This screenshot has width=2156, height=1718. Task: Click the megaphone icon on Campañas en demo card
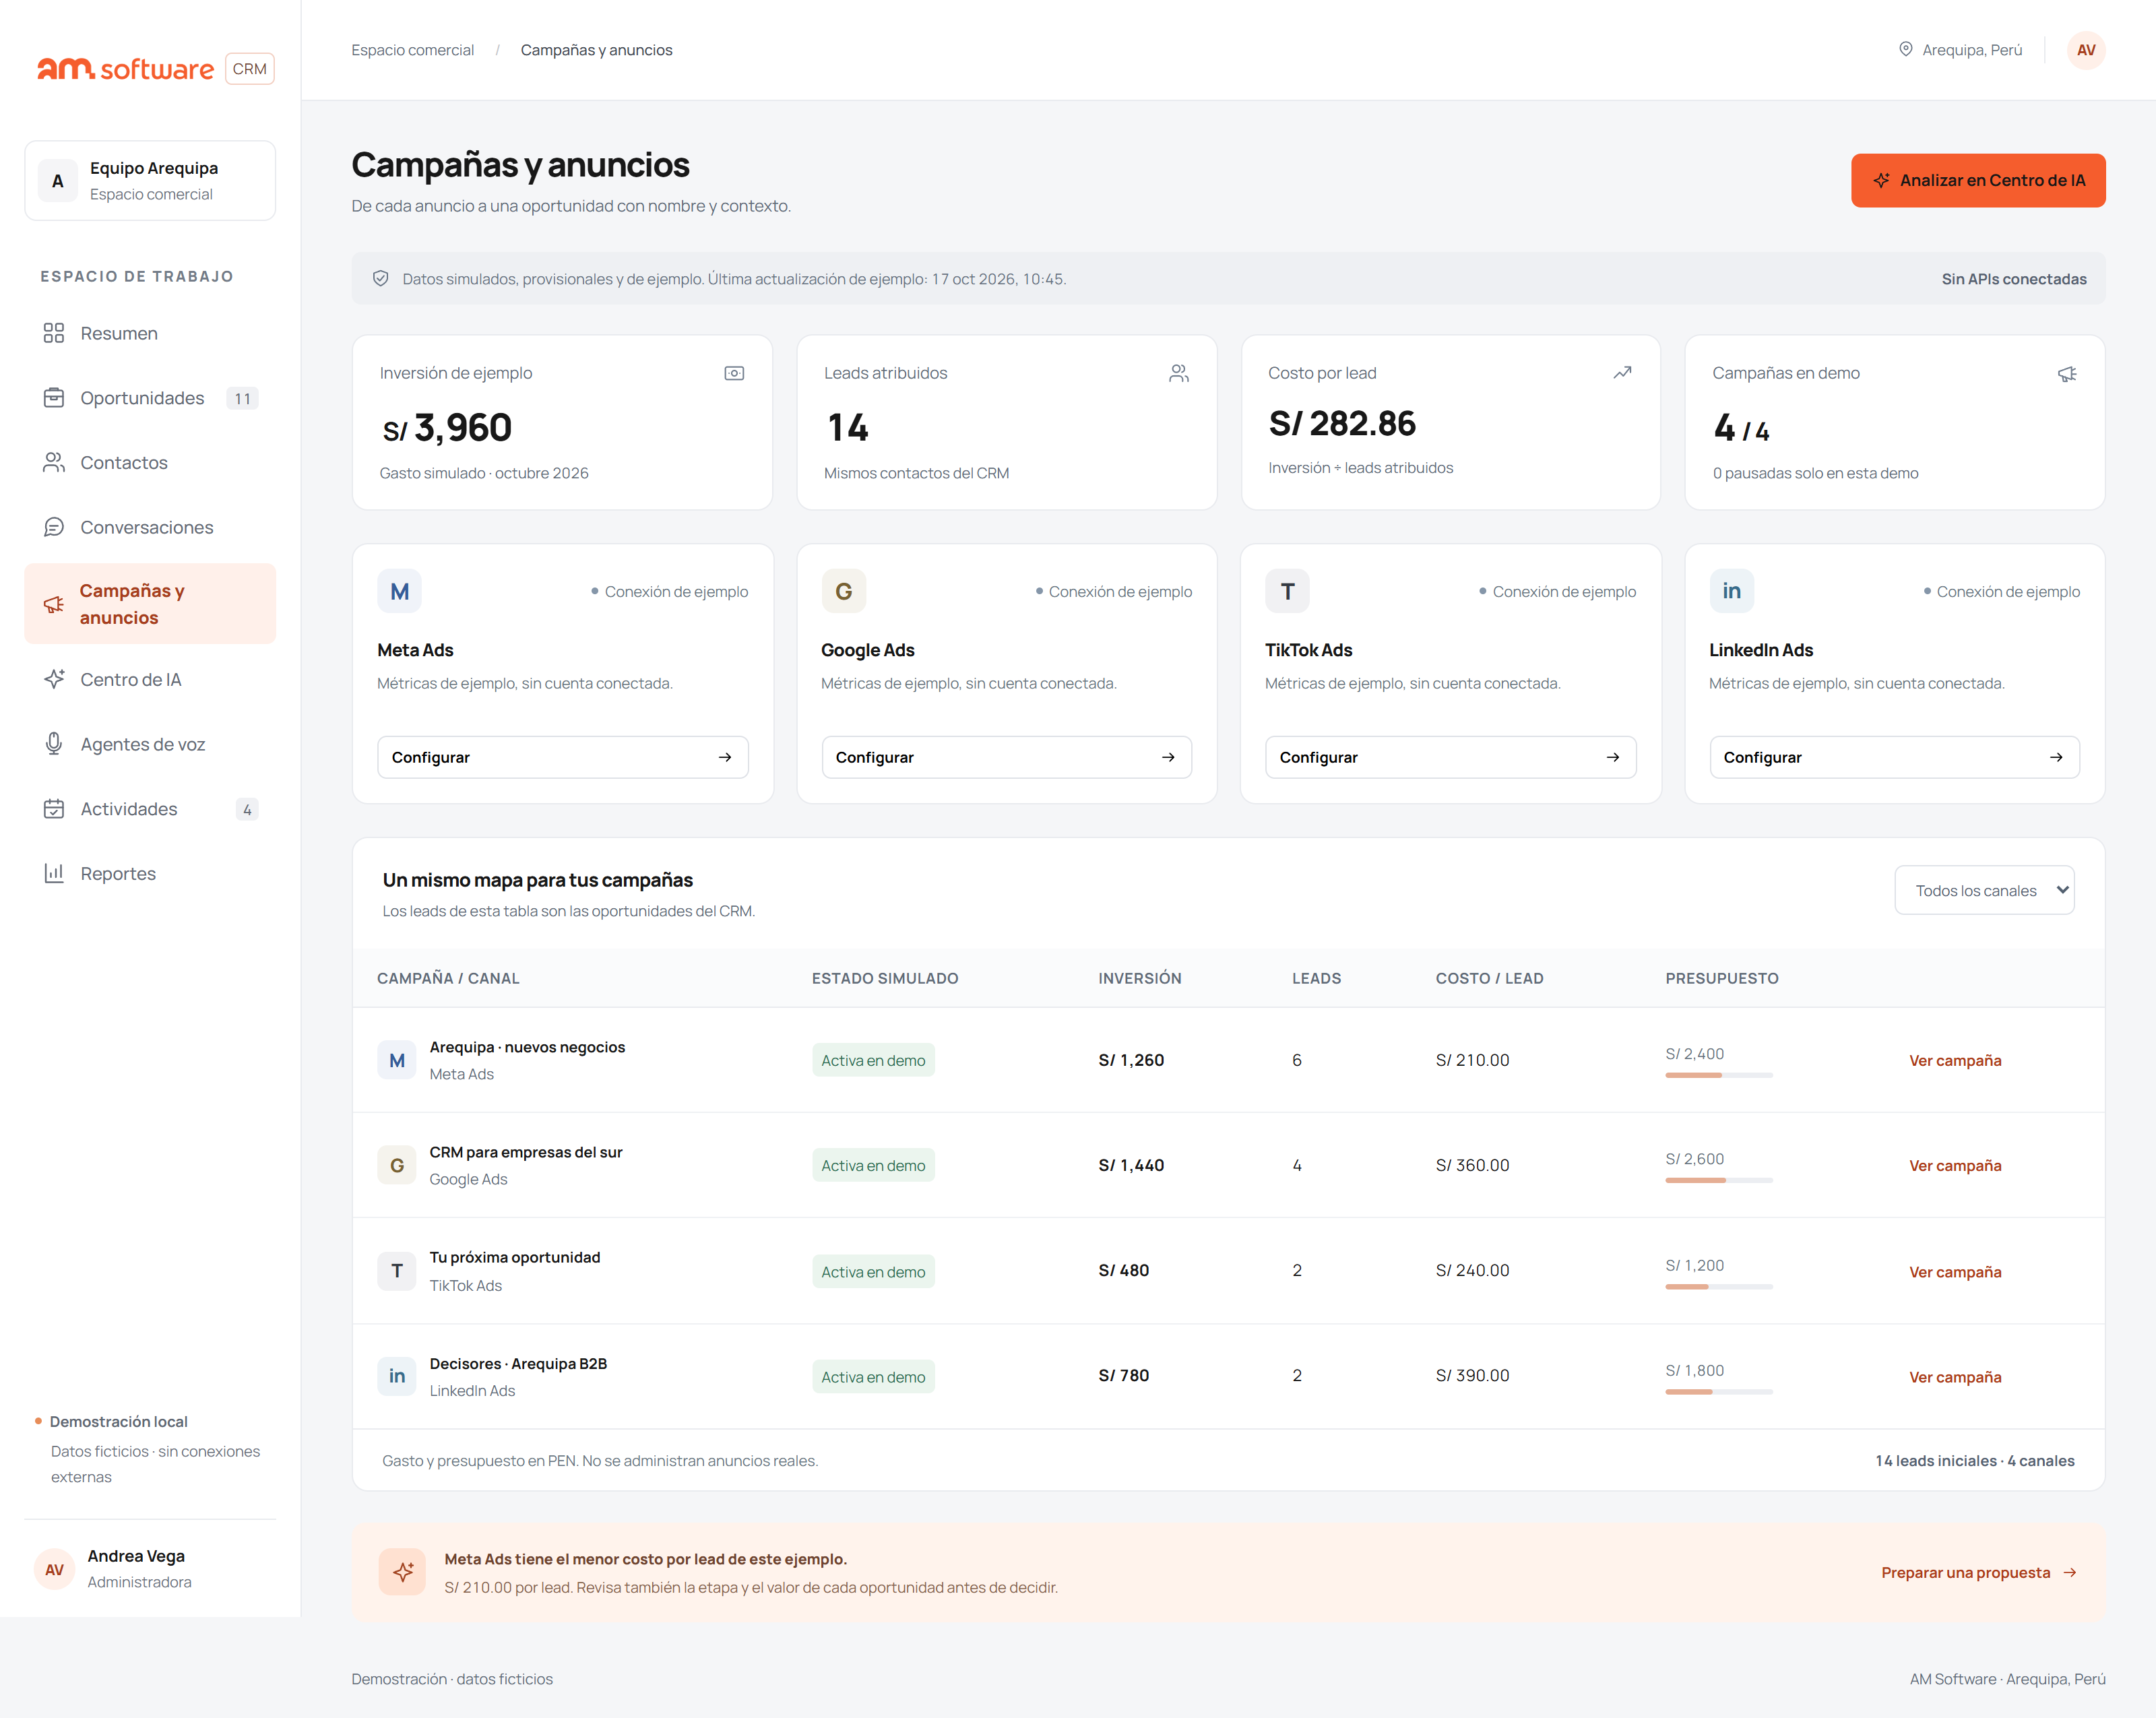[x=2067, y=373]
